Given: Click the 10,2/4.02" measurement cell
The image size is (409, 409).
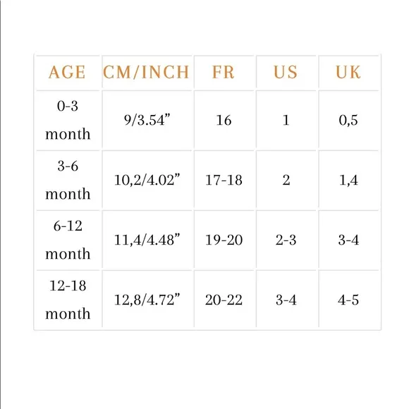Looking at the screenshot, I should [147, 180].
